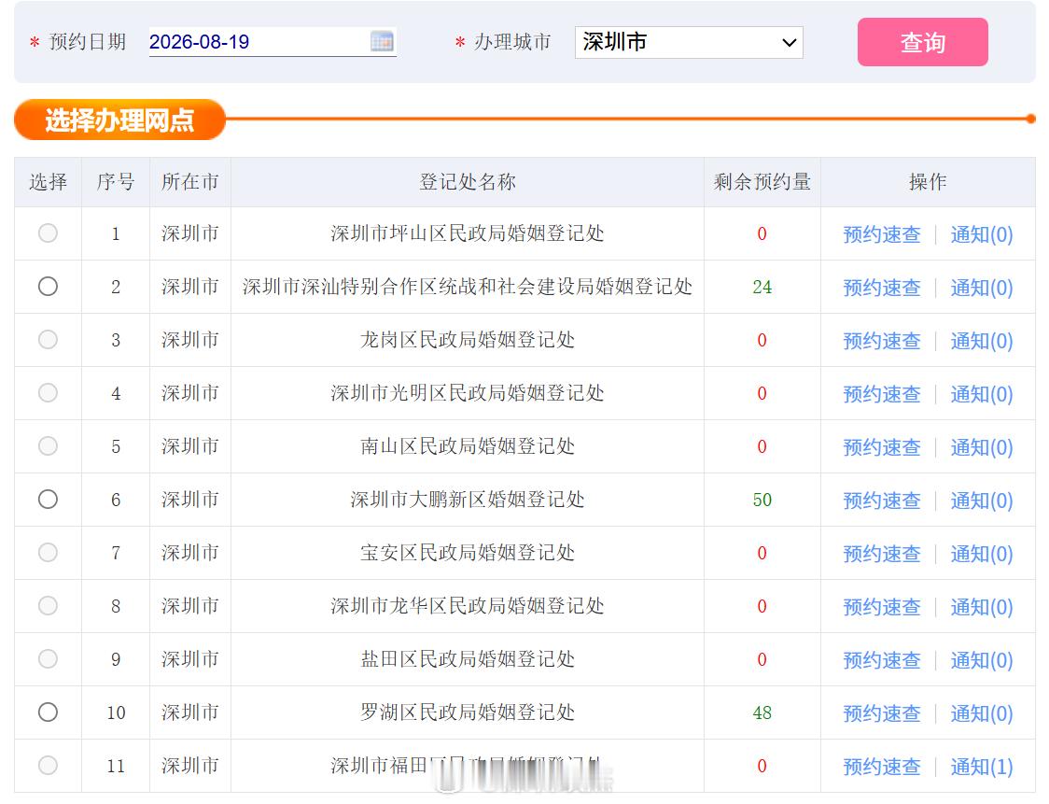Image resolution: width=1049 pixels, height=804 pixels.
Task: Open 通知(0) for 南山区 row
Action: click(x=982, y=447)
